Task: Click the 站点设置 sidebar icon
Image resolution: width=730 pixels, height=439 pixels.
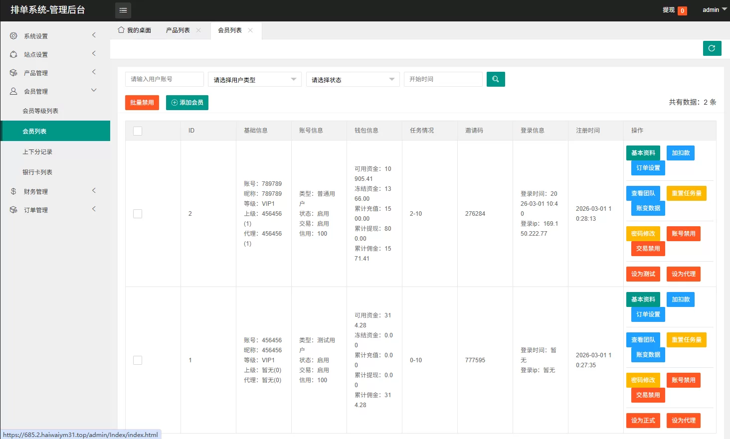Action: pyautogui.click(x=13, y=54)
